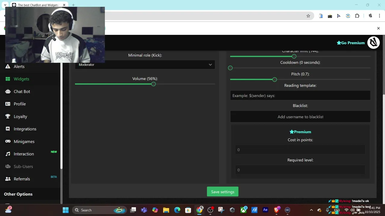The image size is (385, 216).
Task: Launch Microsoft Edge from taskbar
Action: point(177,210)
